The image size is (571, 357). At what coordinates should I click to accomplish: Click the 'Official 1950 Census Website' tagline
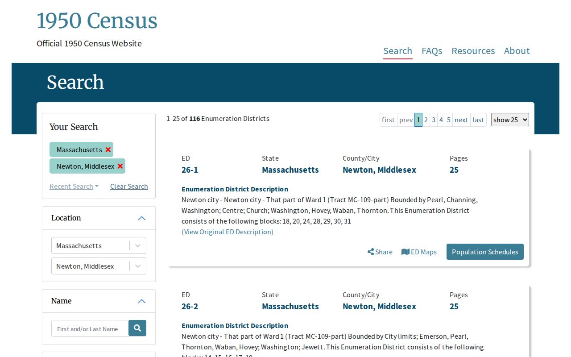tap(89, 43)
